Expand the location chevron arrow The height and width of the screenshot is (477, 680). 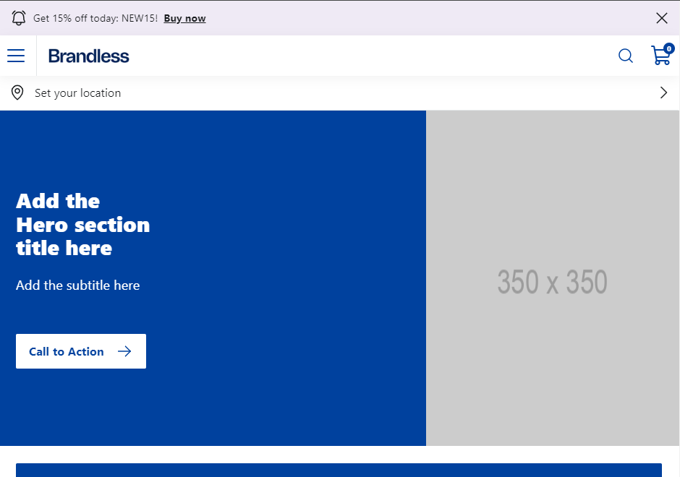pos(663,93)
